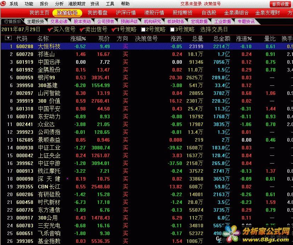The width and height of the screenshot is (293, 245).
Task: Select stock row 大恒科技
Action: (x=147, y=46)
